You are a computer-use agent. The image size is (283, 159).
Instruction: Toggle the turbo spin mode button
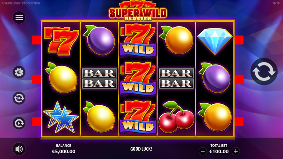(x=19, y=98)
